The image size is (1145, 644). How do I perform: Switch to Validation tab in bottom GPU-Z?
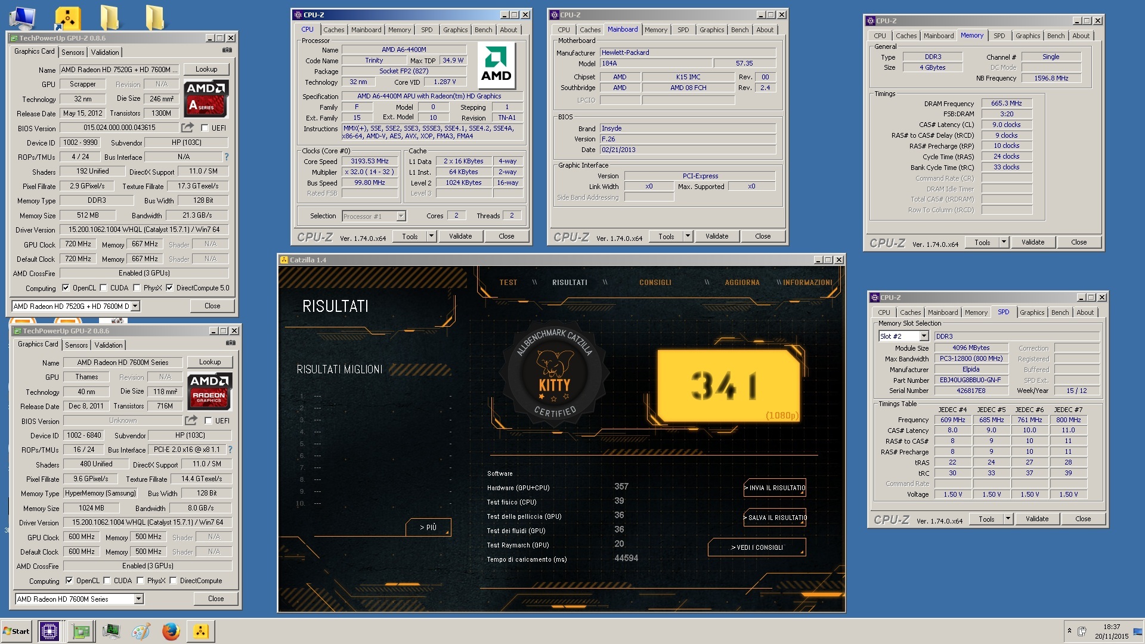click(109, 345)
